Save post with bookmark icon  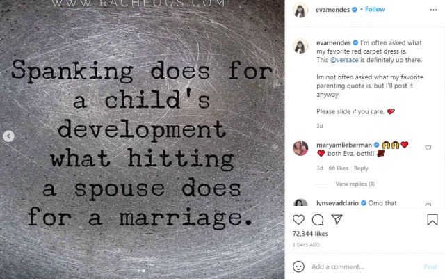tap(432, 220)
